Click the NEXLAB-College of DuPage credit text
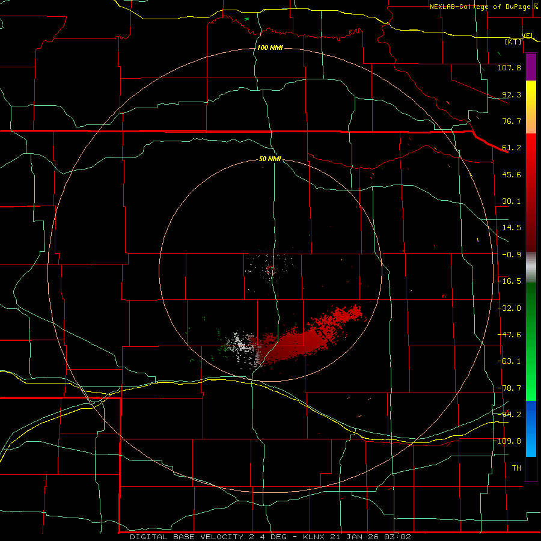This screenshot has height=541, width=541. (480, 7)
